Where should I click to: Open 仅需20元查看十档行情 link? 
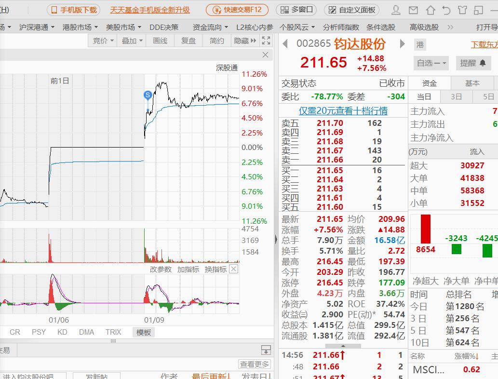tap(343, 111)
